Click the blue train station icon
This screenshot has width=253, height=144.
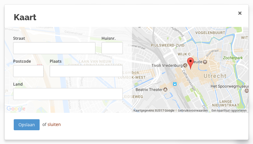[x=175, y=84]
